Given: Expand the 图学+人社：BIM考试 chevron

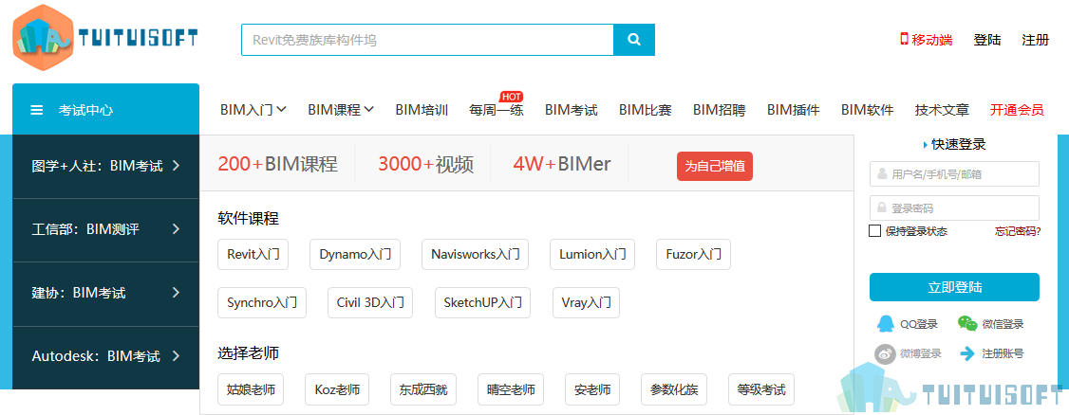Looking at the screenshot, I should [176, 165].
